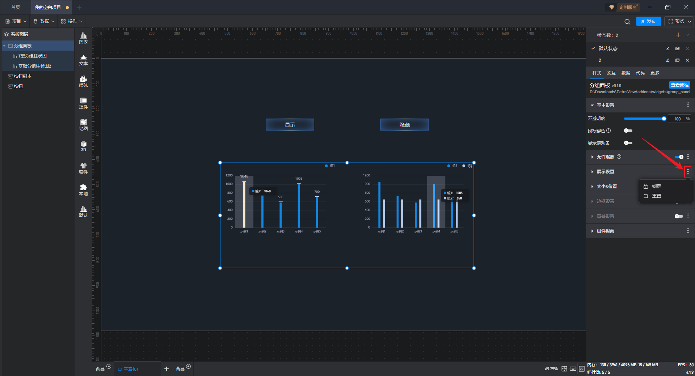Screen dimensions: 695x376
Task: Click the search magnifier icon
Action: pos(627,22)
